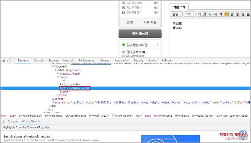Open the Memory tab
Screen dimensions: 251x143
(105, 60)
